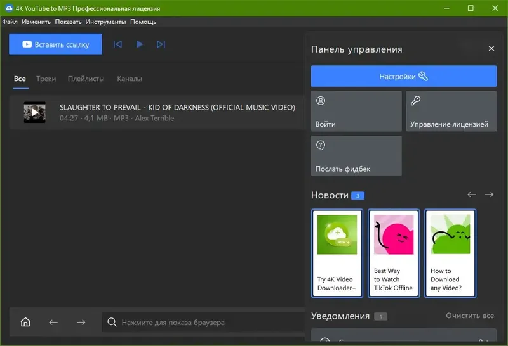Close the Панель управления panel
Viewport: 508px width, 346px height.
pos(491,49)
